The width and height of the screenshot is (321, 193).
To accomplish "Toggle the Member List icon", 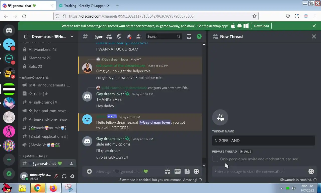I will tap(139, 36).
